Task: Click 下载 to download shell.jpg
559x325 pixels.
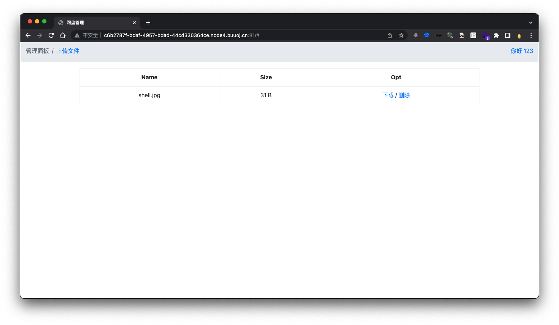Action: [388, 95]
